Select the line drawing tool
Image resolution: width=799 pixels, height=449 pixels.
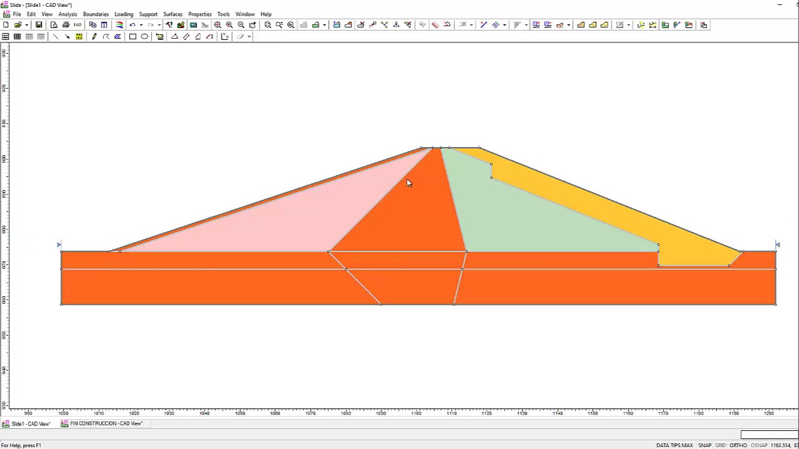coord(56,37)
